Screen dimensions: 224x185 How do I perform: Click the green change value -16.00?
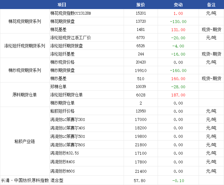(x=178, y=54)
